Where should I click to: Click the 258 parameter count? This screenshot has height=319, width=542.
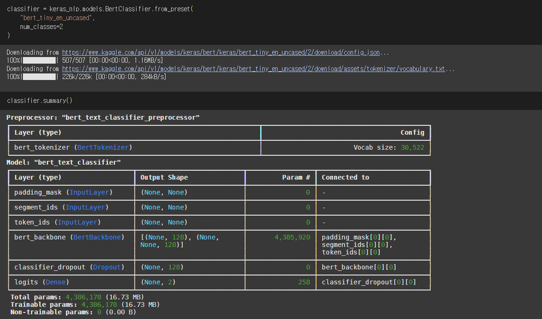click(x=304, y=283)
